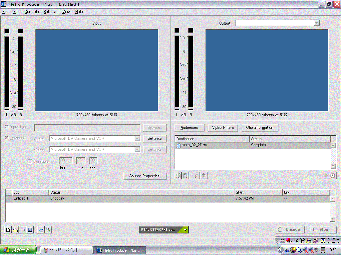Open the statistics graph icon
The image size is (341, 255).
click(41, 230)
